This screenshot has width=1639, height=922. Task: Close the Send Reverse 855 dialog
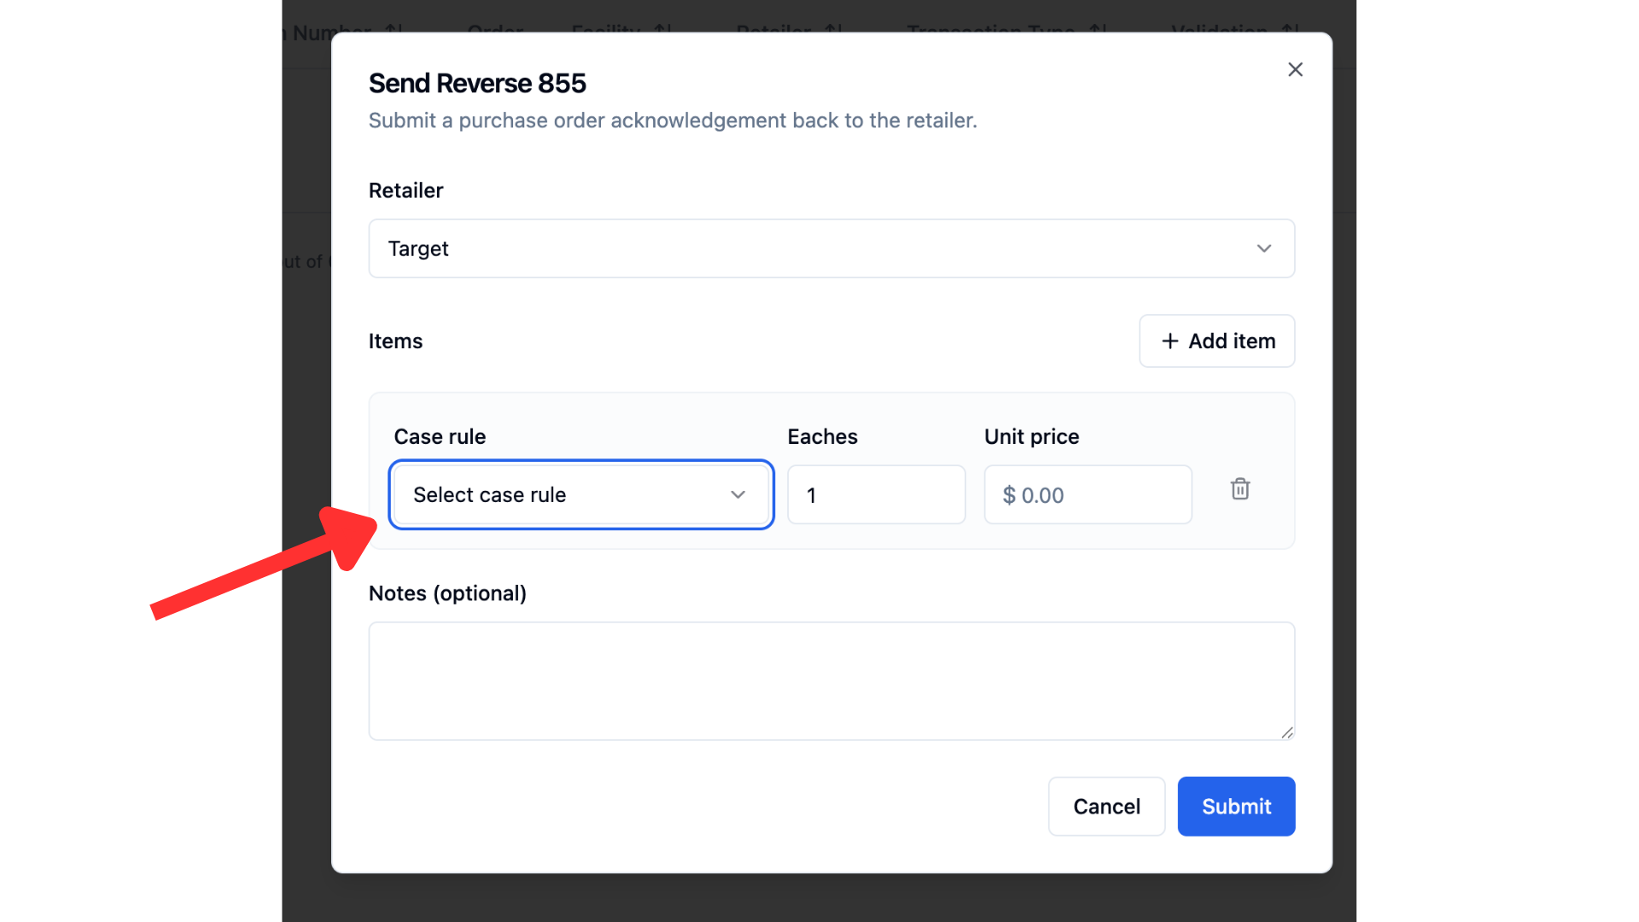click(1295, 69)
